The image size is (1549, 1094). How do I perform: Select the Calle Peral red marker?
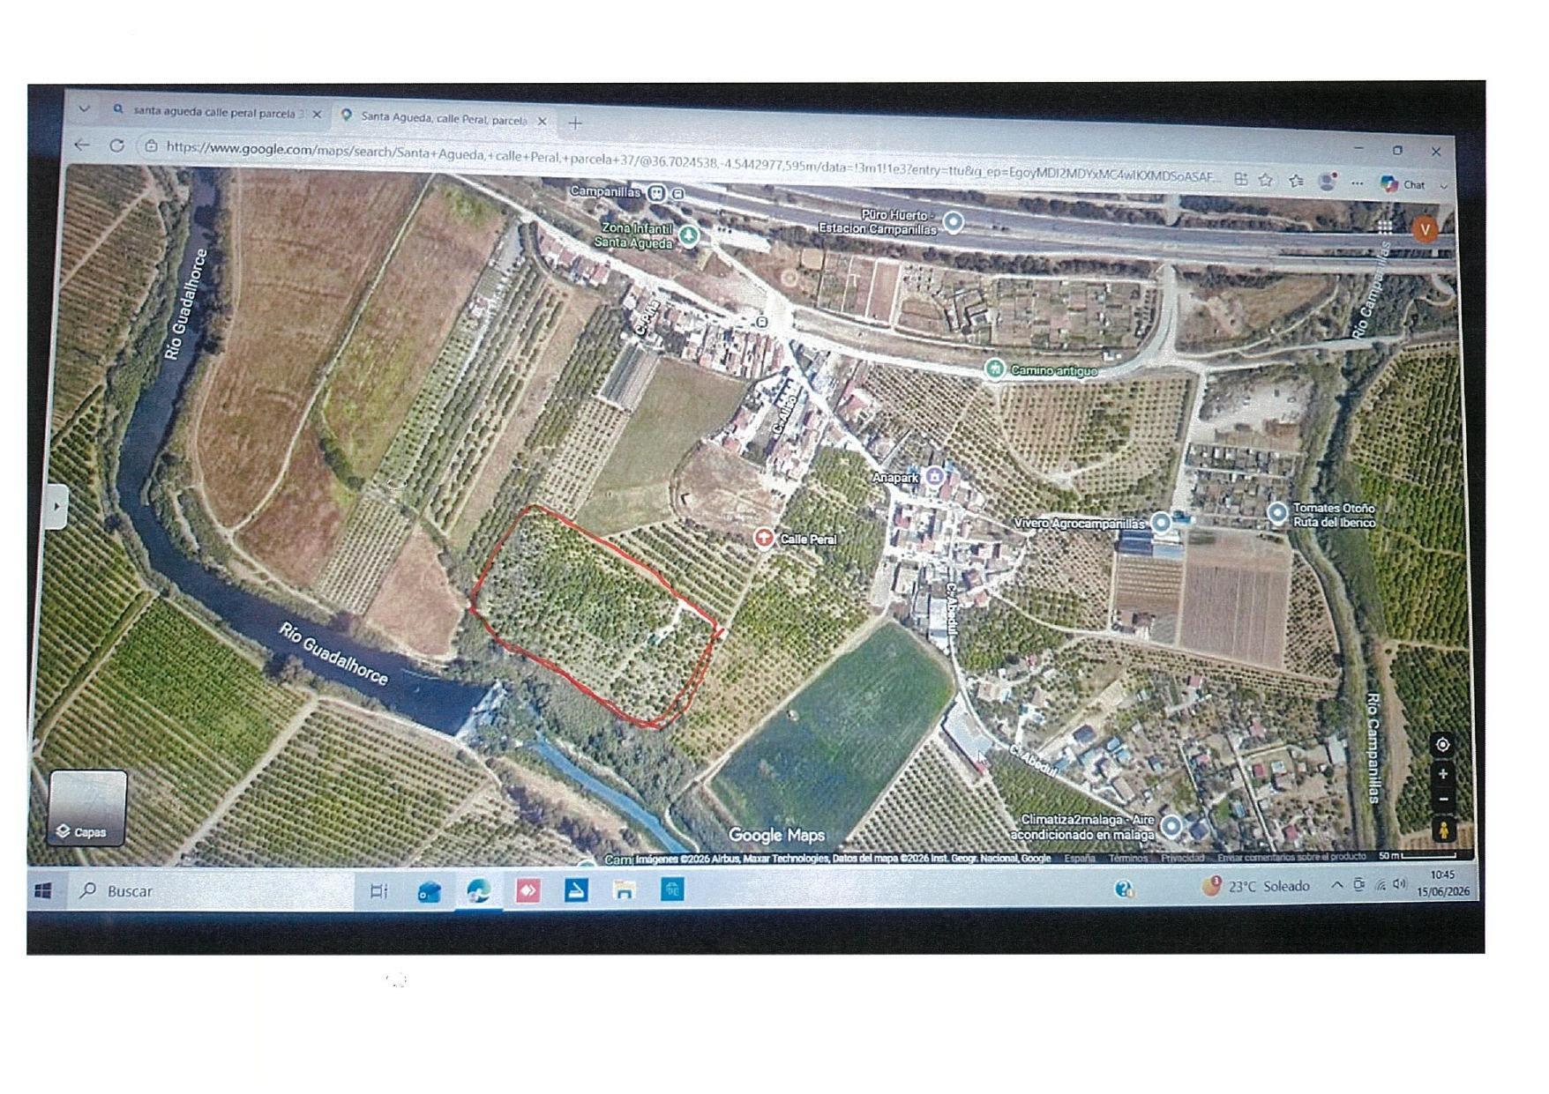pyautogui.click(x=764, y=538)
